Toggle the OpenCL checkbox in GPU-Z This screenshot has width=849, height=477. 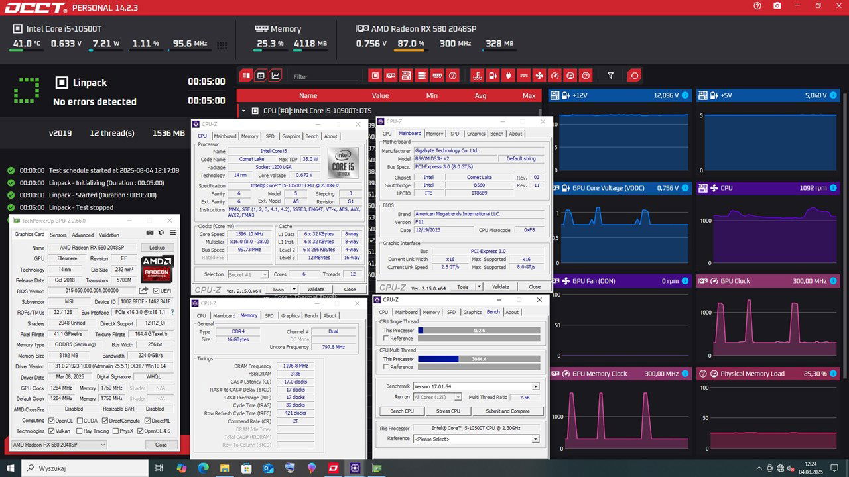[x=52, y=421]
